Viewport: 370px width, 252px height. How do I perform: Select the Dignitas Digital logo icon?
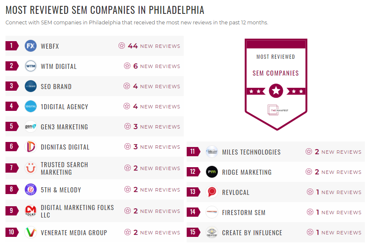pos(30,147)
